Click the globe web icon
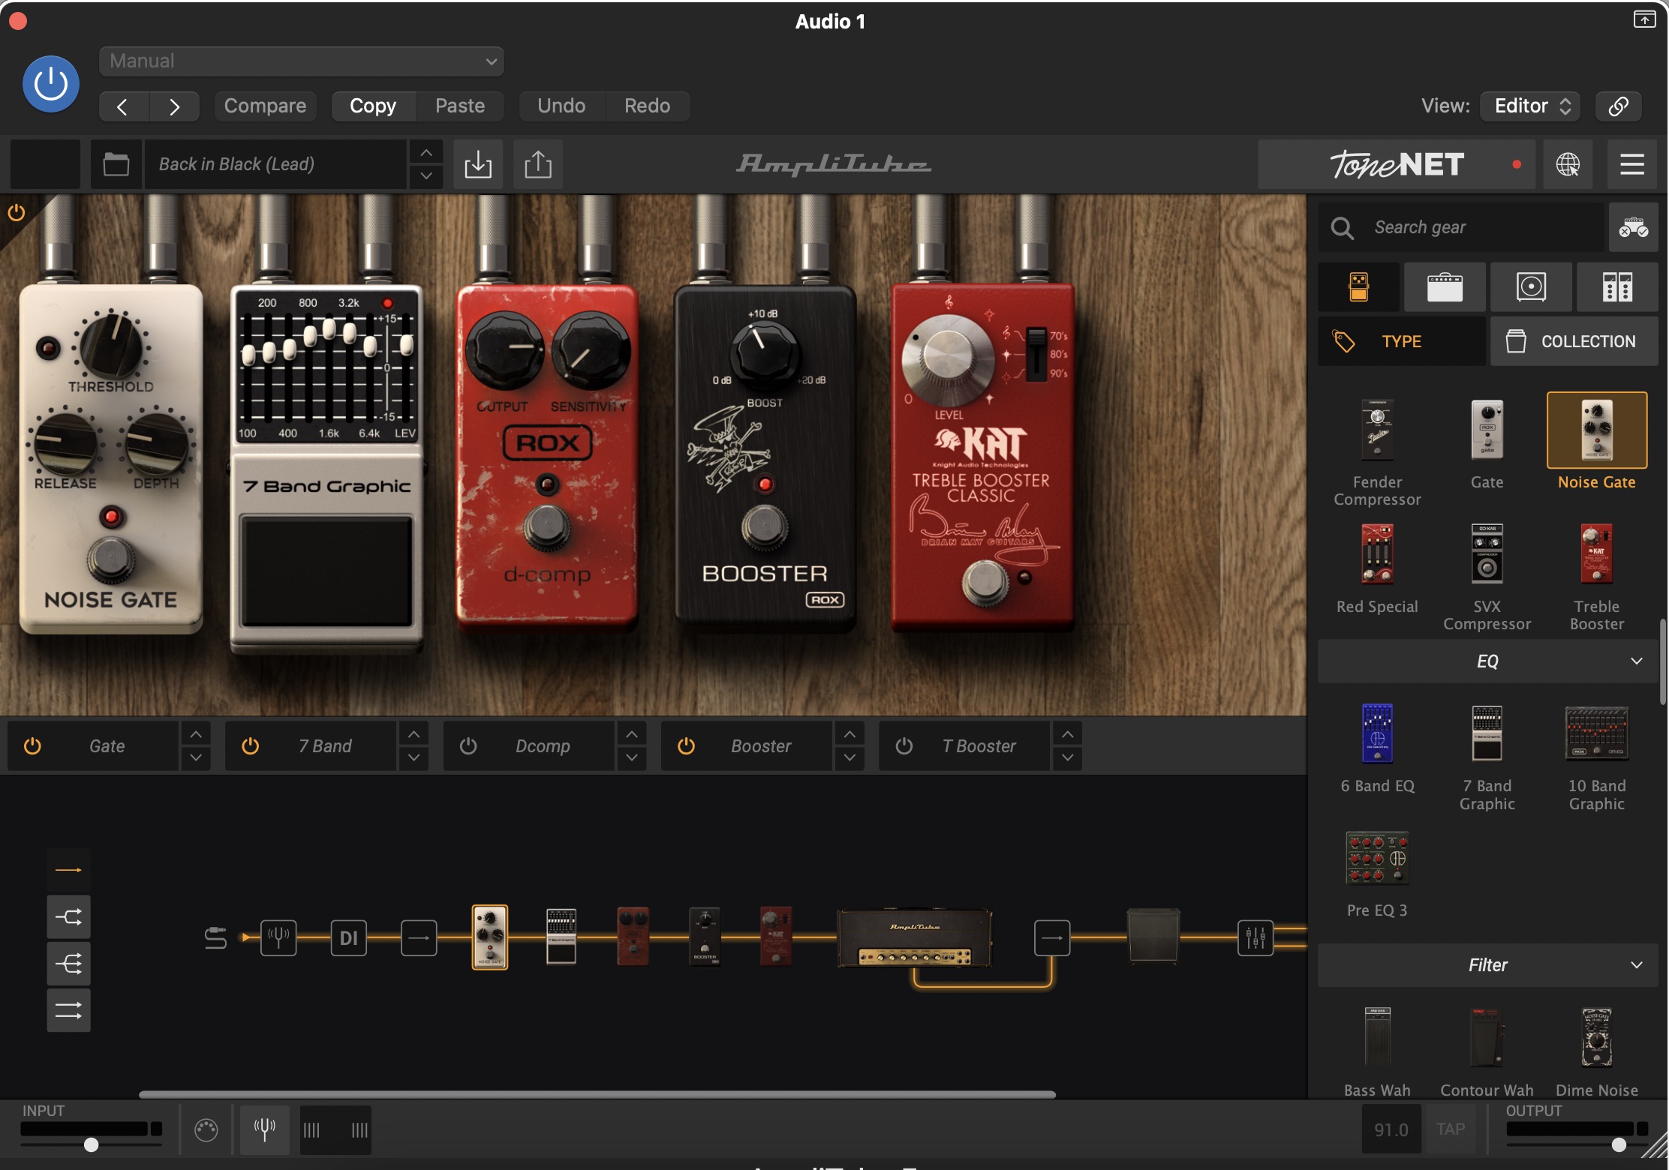Viewport: 1669px width, 1170px height. tap(1568, 163)
